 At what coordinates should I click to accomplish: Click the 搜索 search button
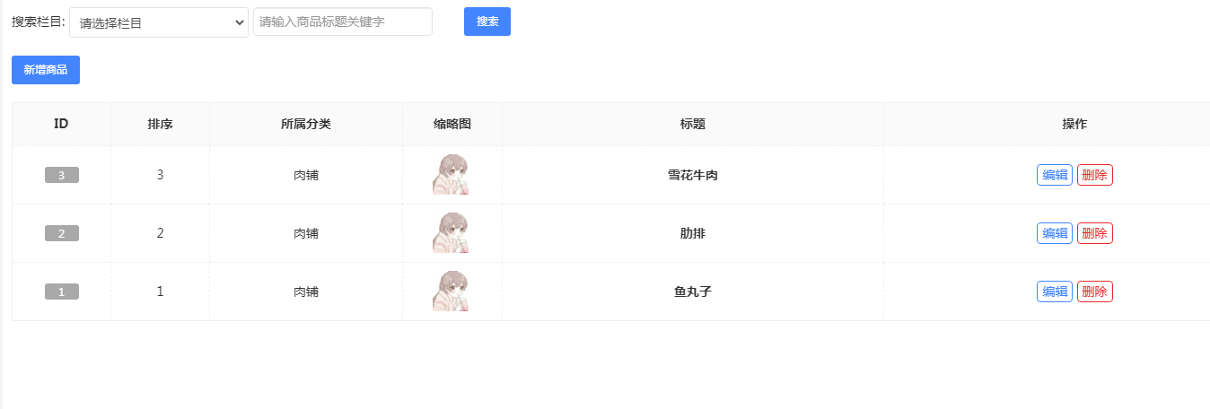coord(487,22)
